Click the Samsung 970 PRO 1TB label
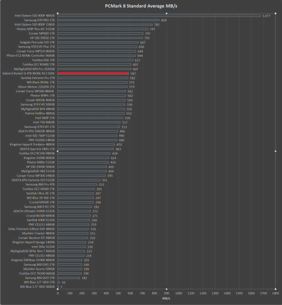282x305 pixels. 39,20
